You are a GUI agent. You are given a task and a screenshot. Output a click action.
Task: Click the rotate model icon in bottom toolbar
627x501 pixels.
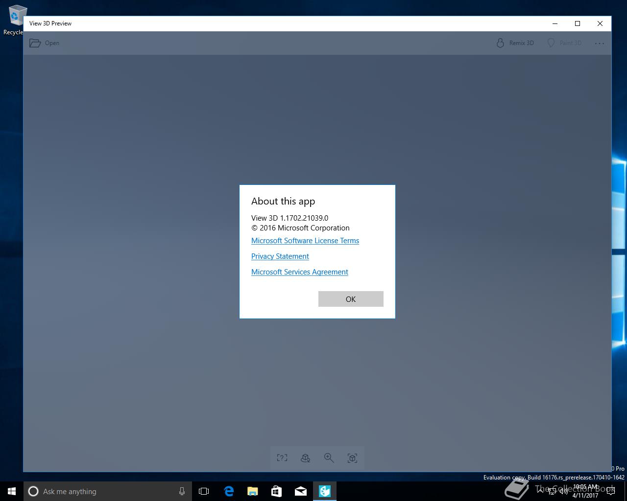pos(306,458)
